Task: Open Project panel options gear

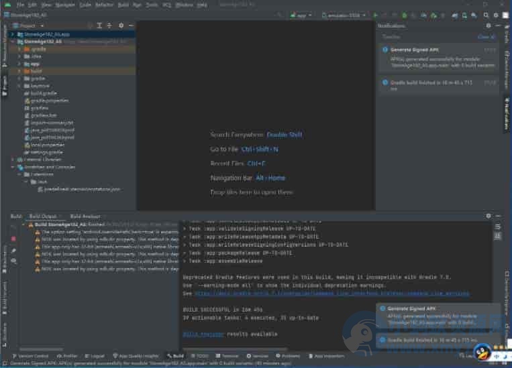Action: coord(121,25)
